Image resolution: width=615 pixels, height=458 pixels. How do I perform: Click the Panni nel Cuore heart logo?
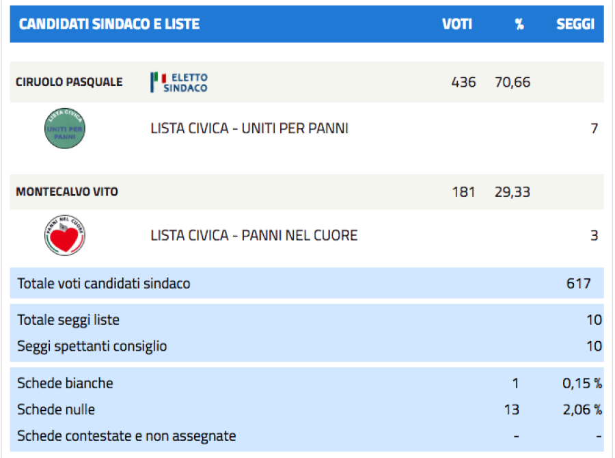coord(65,235)
